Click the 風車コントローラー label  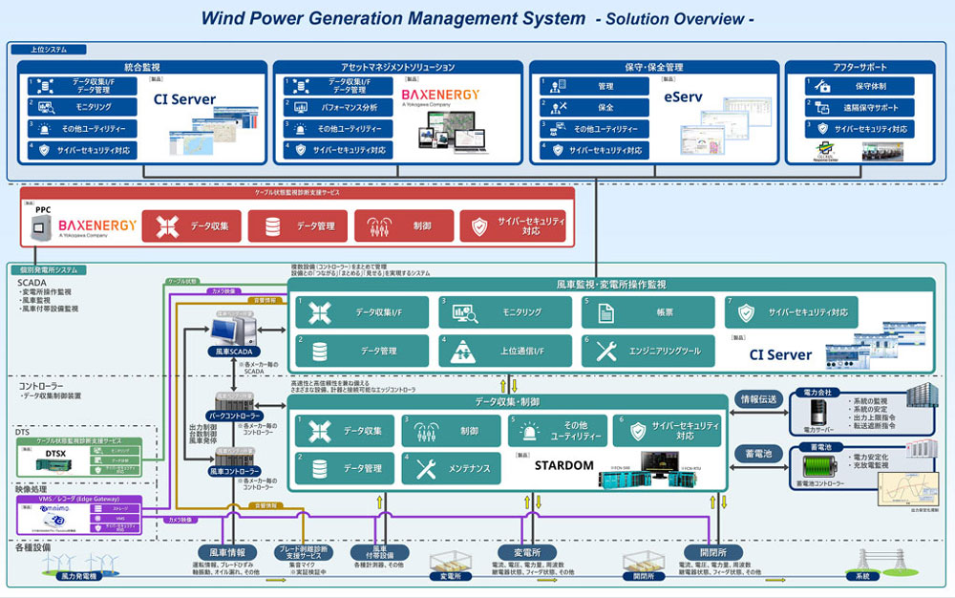point(235,471)
